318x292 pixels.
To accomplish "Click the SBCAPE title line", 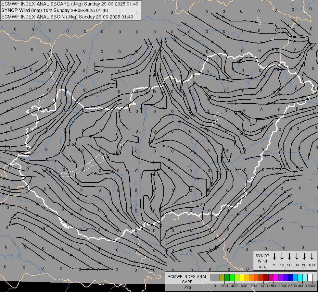I will coord(70,4).
